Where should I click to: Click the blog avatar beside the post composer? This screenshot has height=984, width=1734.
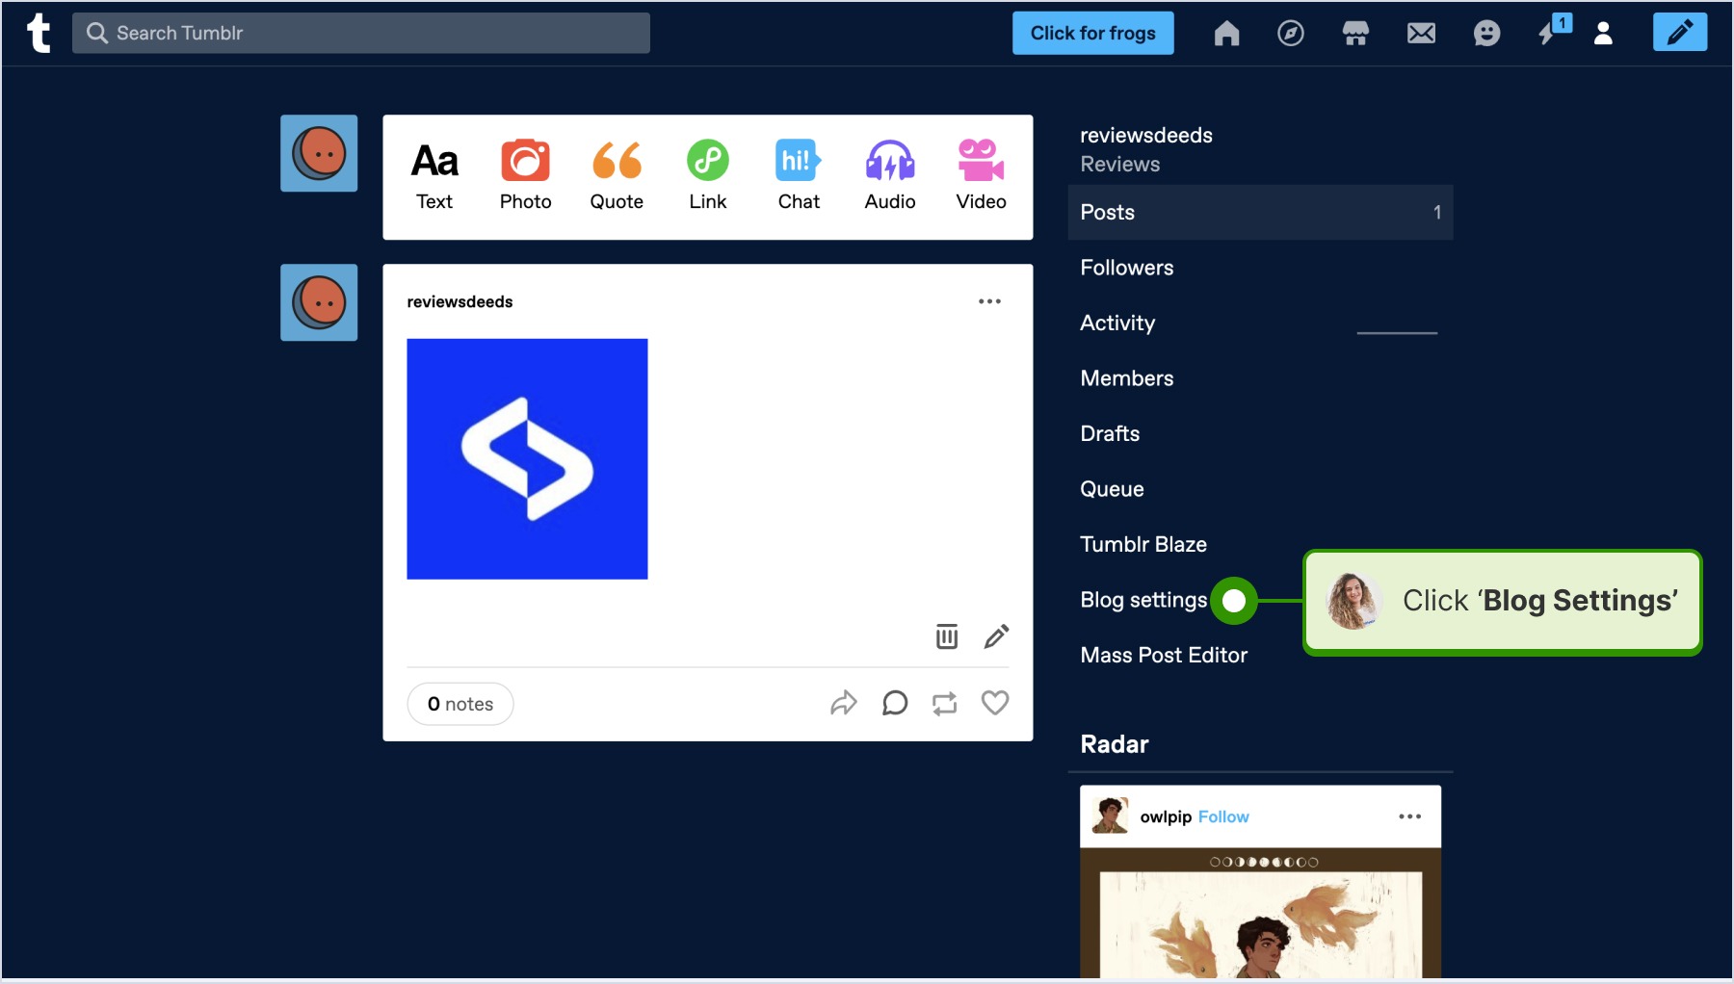click(319, 153)
